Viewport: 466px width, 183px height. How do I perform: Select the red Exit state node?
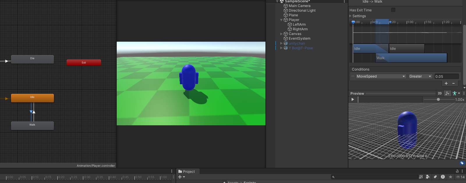click(x=84, y=63)
